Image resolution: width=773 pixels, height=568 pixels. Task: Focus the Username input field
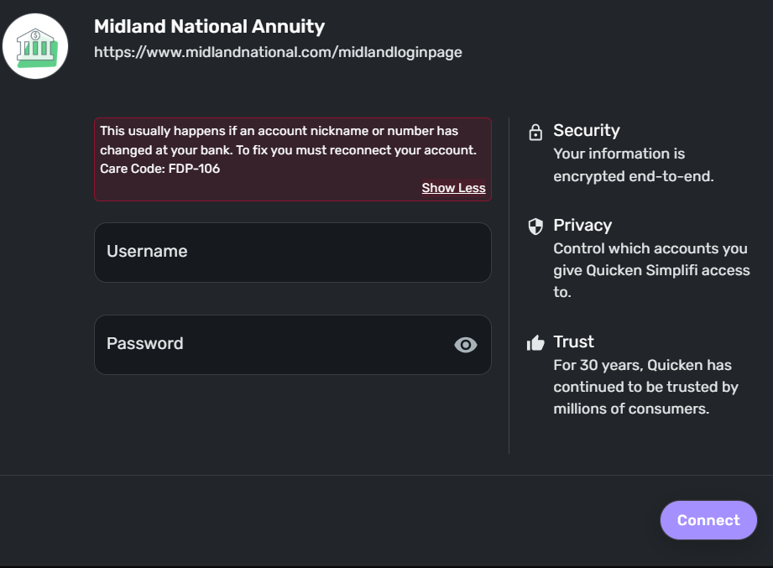[x=292, y=252]
